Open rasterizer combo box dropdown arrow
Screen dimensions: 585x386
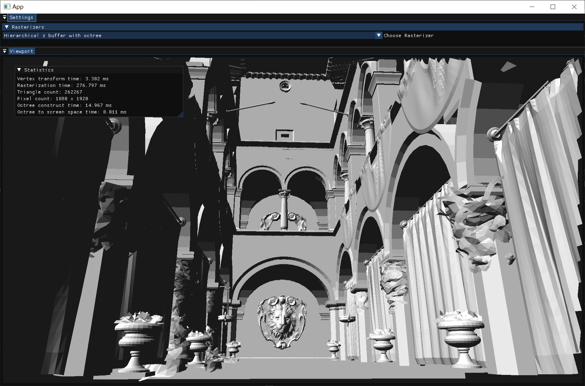click(x=379, y=36)
